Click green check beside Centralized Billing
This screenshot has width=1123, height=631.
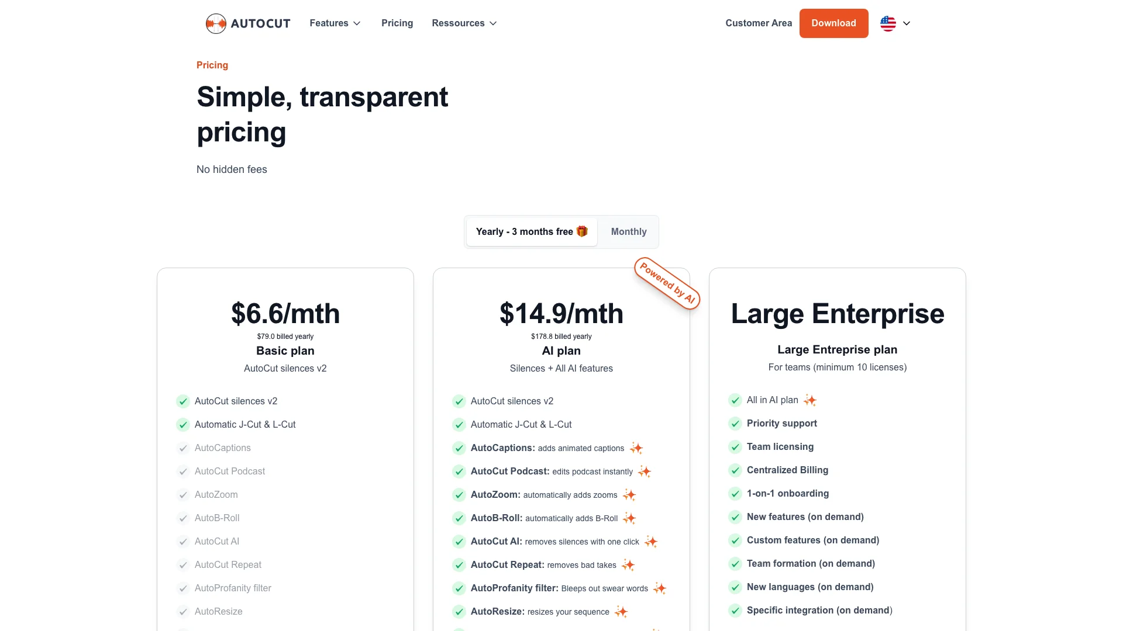point(735,470)
